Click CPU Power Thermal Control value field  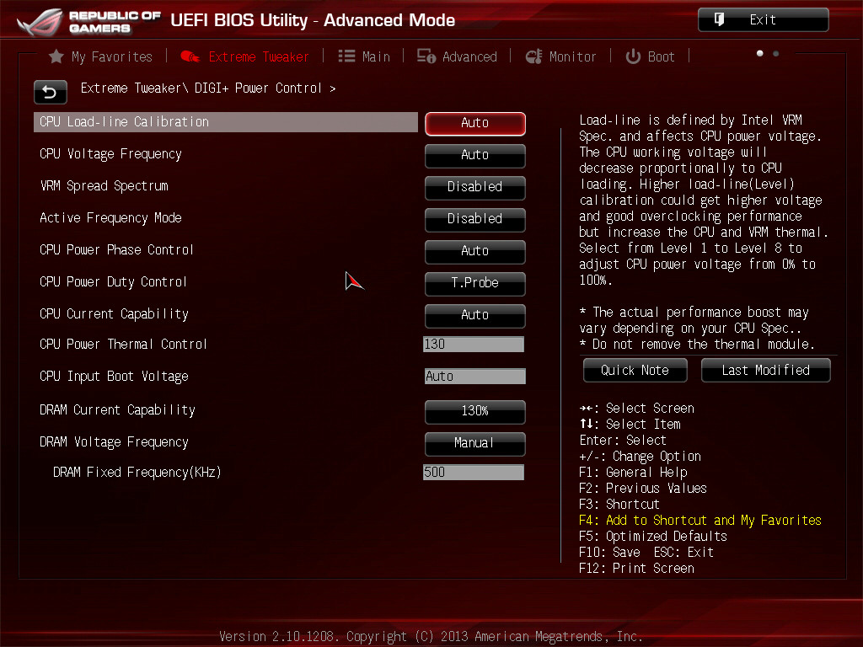tap(474, 345)
